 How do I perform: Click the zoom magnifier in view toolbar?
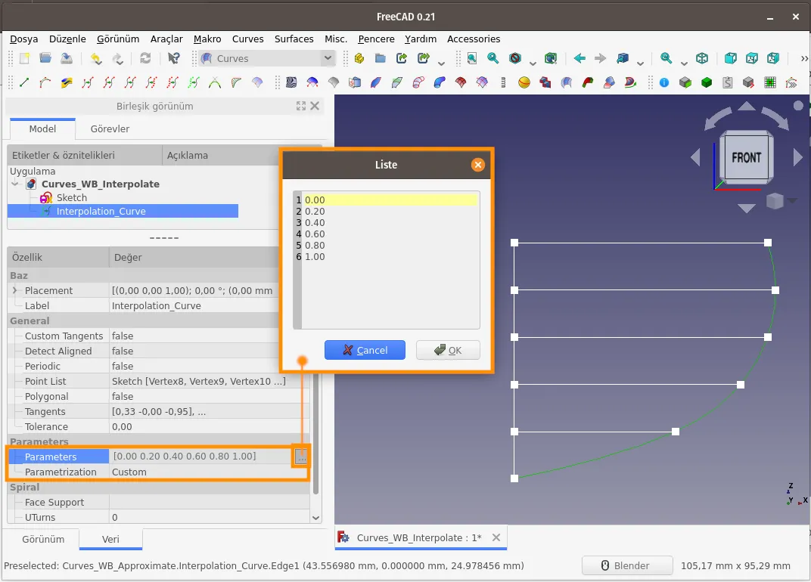(667, 58)
